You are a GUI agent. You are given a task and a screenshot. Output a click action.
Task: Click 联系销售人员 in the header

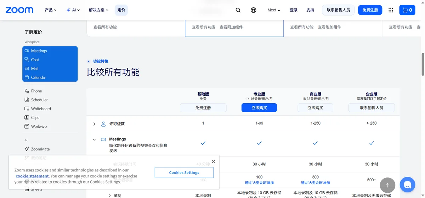click(x=338, y=10)
